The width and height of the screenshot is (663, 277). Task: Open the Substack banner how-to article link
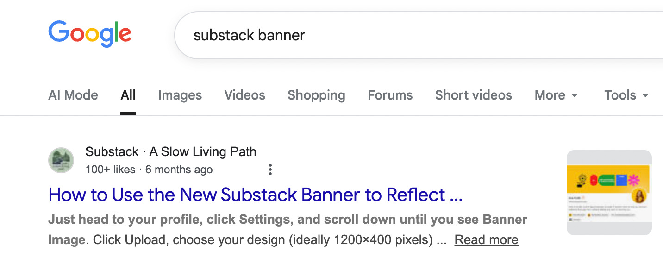[255, 195]
